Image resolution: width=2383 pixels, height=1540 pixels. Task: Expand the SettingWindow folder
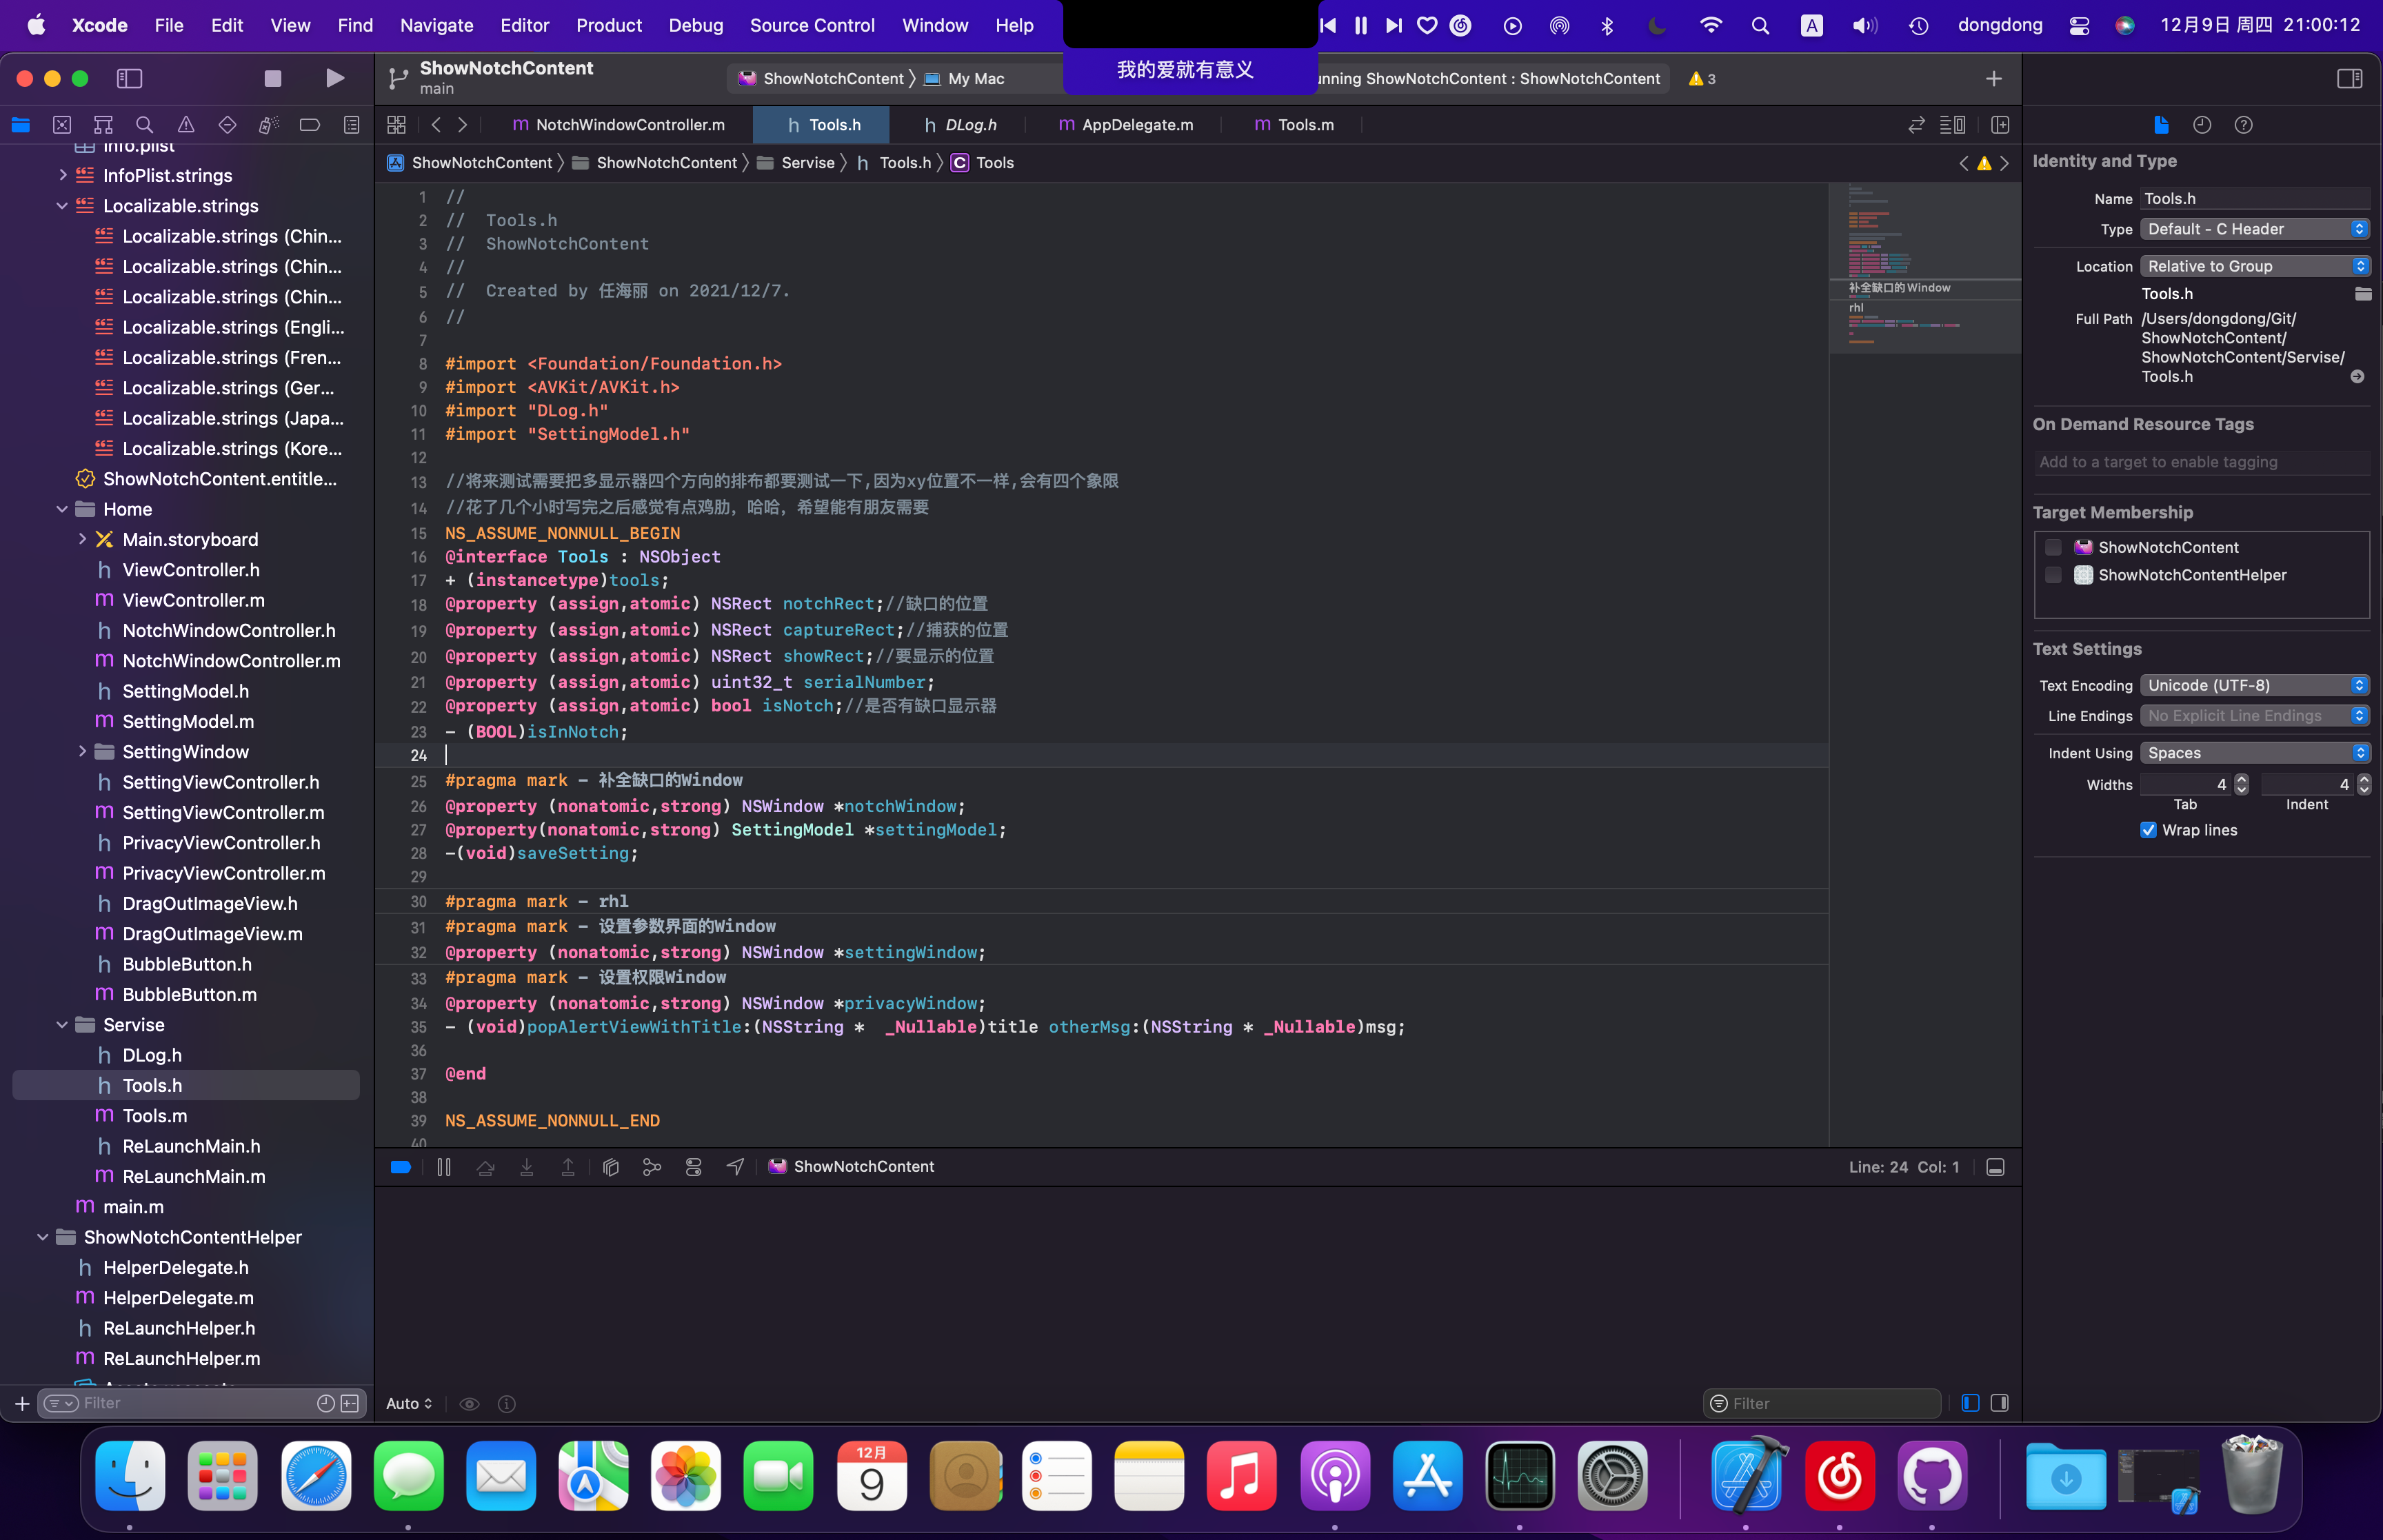point(82,752)
